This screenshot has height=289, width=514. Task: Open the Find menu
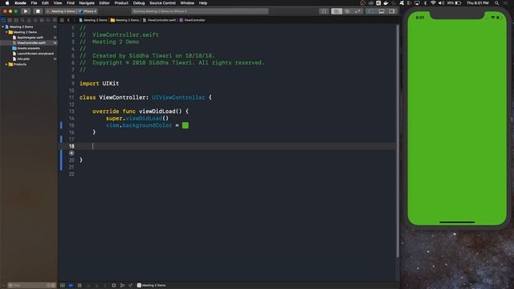point(71,3)
